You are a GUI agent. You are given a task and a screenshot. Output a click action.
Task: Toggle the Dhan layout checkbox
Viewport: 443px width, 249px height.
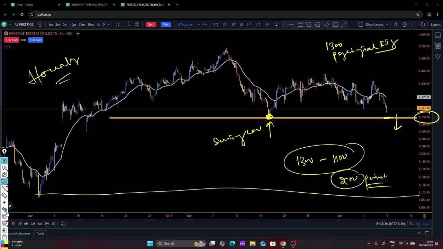coord(361,25)
